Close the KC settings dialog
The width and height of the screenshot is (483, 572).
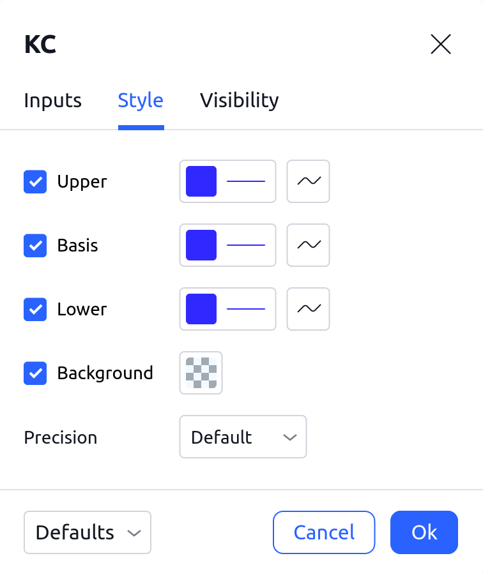click(x=441, y=44)
